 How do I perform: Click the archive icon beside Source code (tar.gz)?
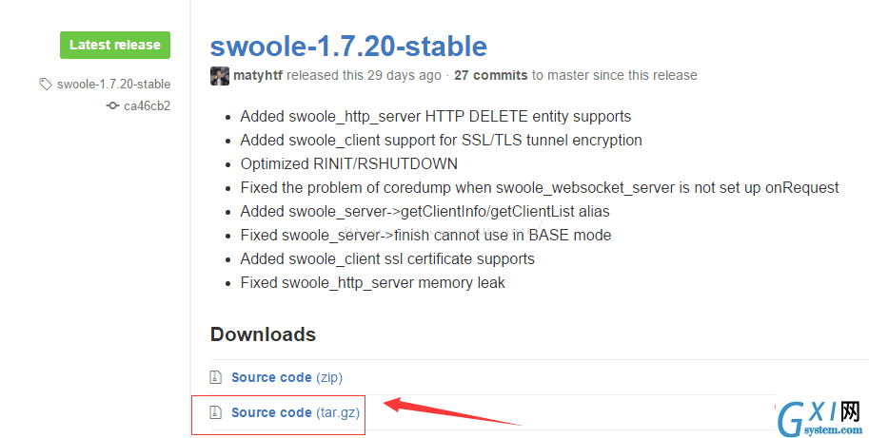[216, 412]
